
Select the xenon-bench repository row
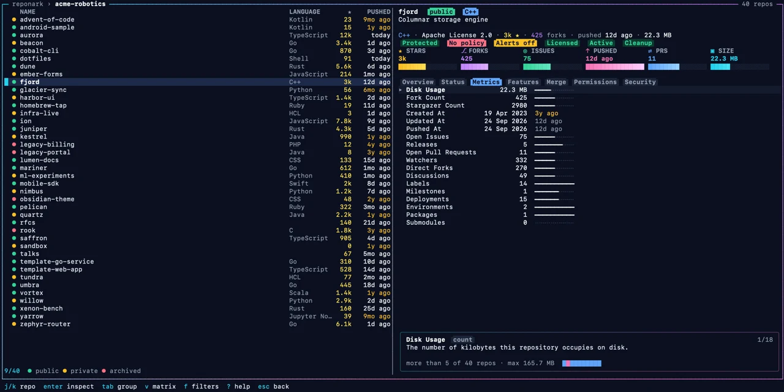pos(198,309)
